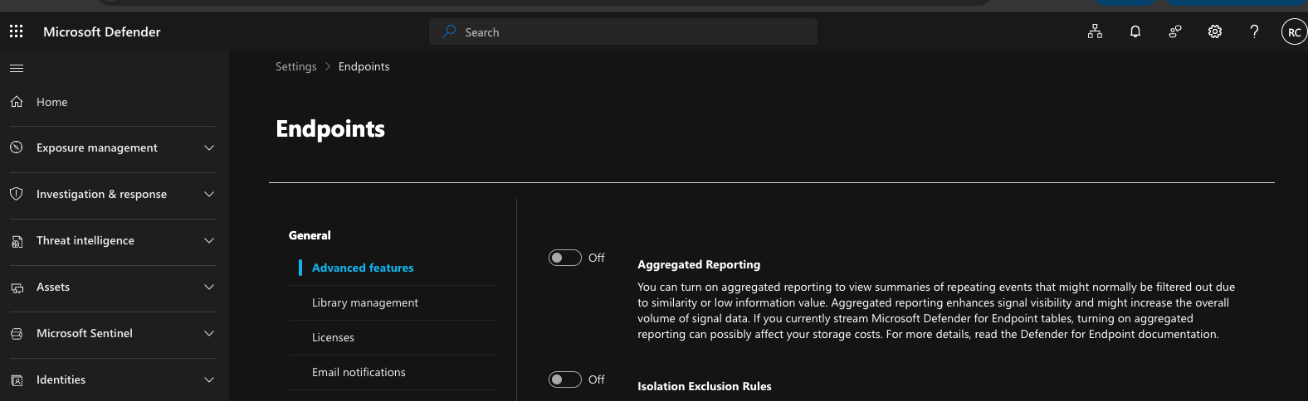Open the community people icon in header
Image resolution: width=1308 pixels, height=401 pixels.
click(x=1175, y=31)
